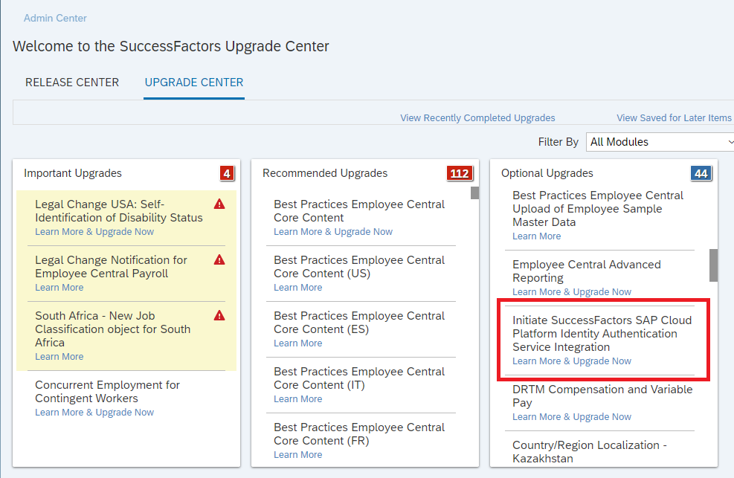Screen dimensions: 734x478
Task: Click Optional Upgrades count badge 44
Action: pos(701,173)
